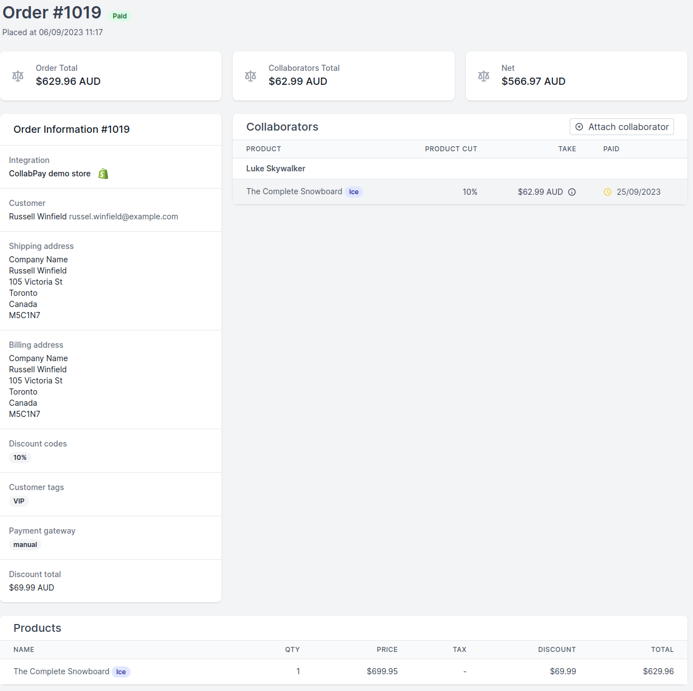Click the TAKE column header
Screen dimensions: 693x691
[567, 149]
